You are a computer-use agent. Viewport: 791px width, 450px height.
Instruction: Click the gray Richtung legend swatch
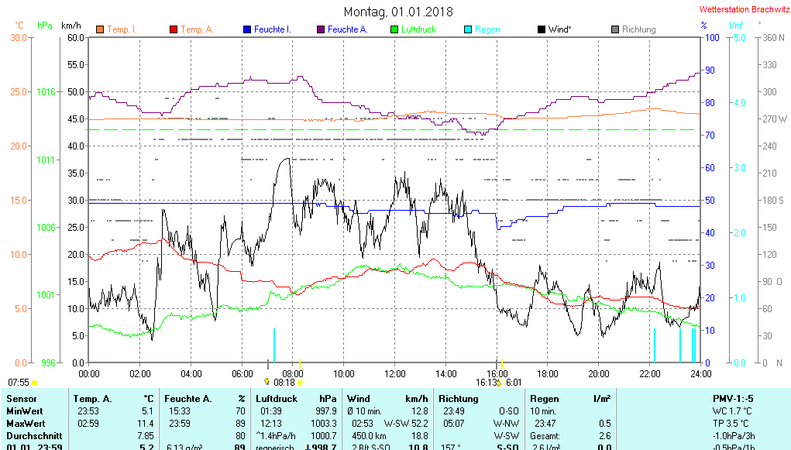(614, 29)
